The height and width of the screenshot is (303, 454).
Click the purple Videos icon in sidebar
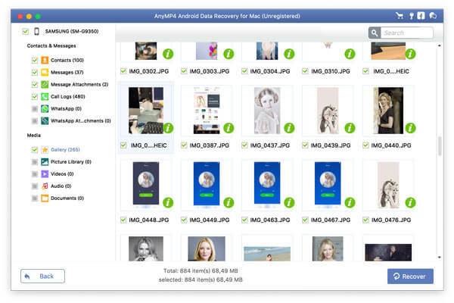point(45,173)
